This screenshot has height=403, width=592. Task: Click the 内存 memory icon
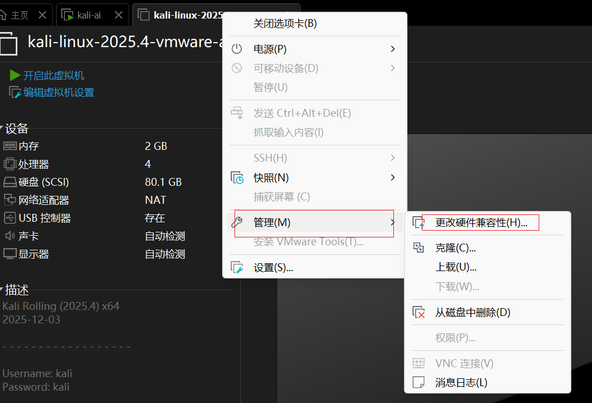(x=10, y=146)
